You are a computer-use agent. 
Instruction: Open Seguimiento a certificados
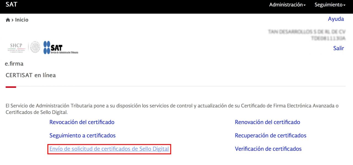[82, 135]
